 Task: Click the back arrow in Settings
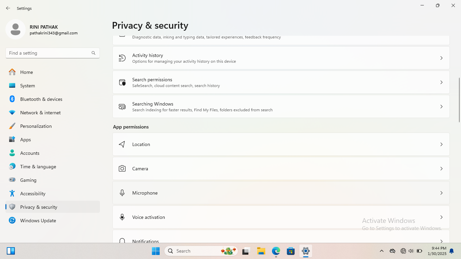(x=8, y=8)
